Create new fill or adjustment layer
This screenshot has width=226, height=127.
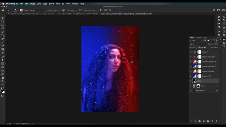[x=204, y=121]
